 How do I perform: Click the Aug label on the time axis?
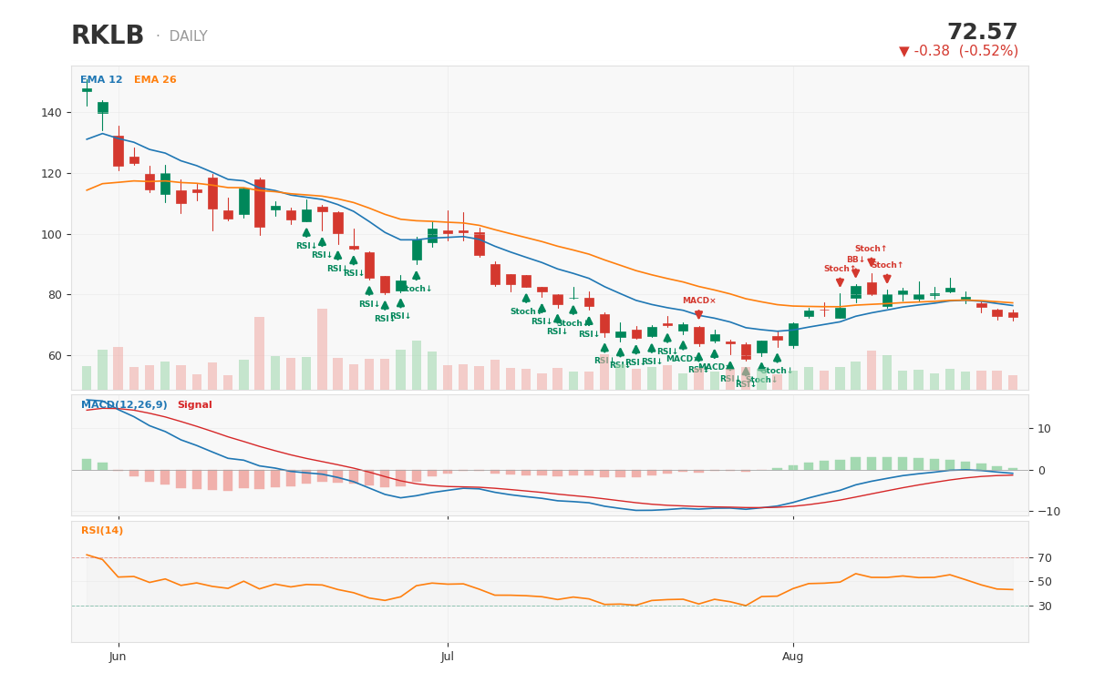[793, 657]
